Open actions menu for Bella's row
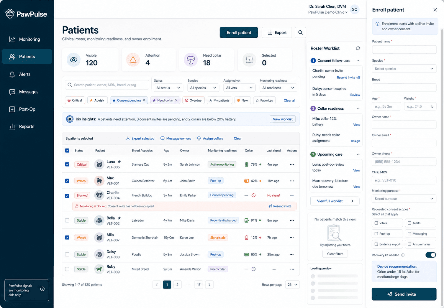 292,220
